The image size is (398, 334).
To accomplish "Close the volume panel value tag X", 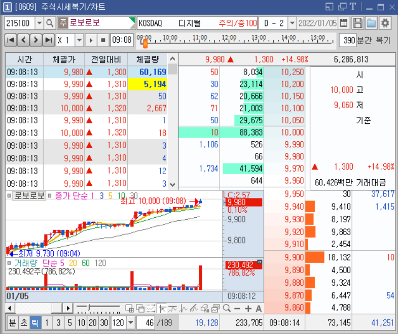I will click(260, 262).
